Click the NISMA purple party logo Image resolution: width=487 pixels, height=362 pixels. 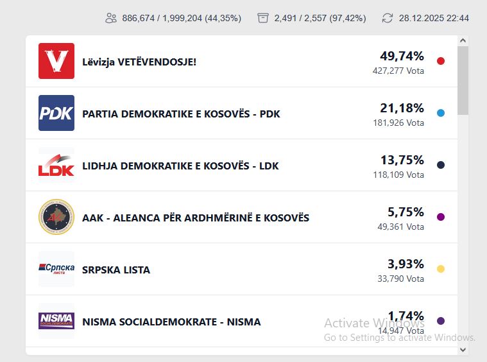point(56,321)
